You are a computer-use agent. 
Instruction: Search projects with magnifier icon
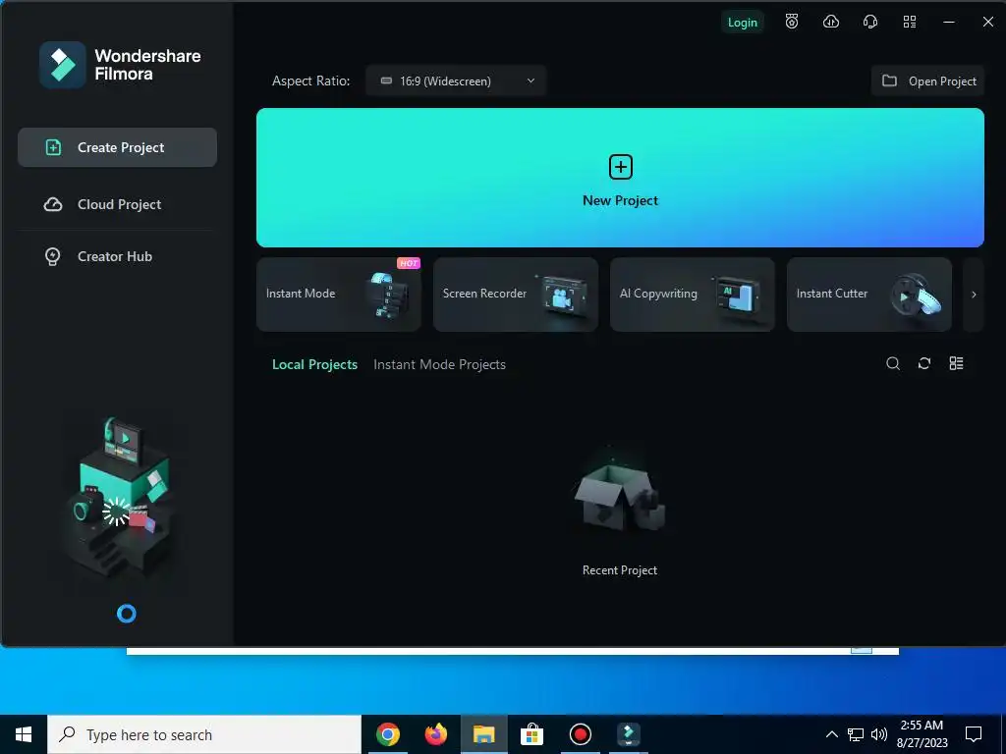892,363
